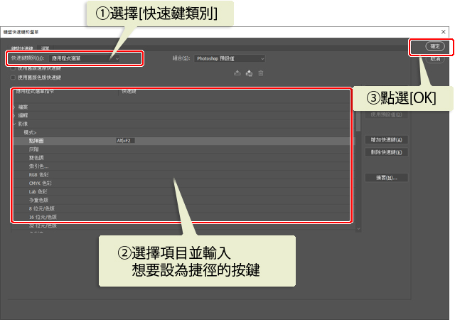Click the create new shortcut set icon
The image size is (455, 320).
pyautogui.click(x=249, y=73)
